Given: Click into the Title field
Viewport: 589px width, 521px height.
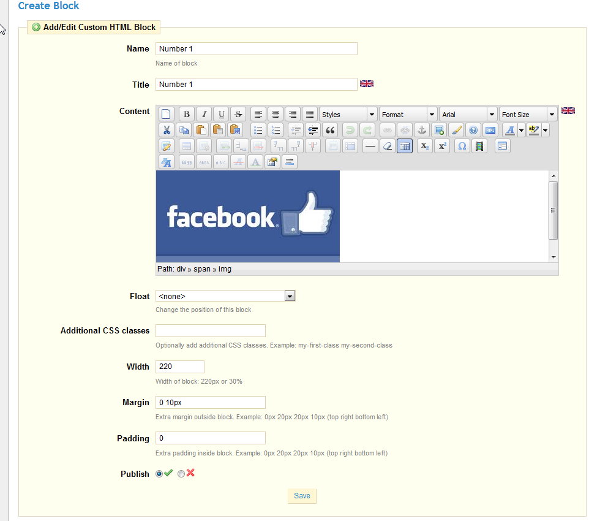Looking at the screenshot, I should (256, 84).
